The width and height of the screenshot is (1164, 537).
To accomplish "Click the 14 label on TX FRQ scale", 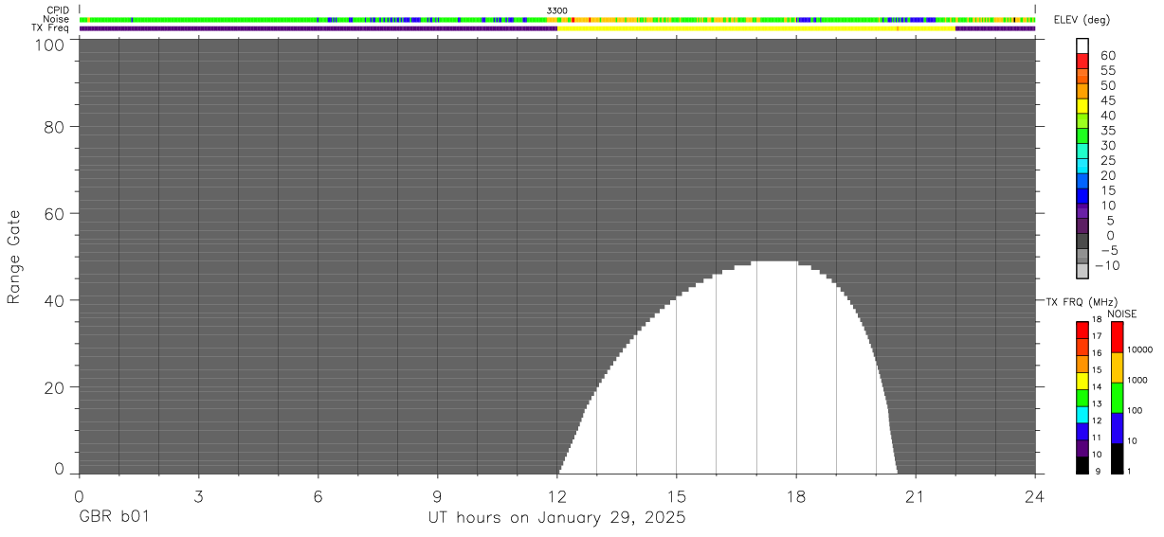I will (x=1097, y=387).
